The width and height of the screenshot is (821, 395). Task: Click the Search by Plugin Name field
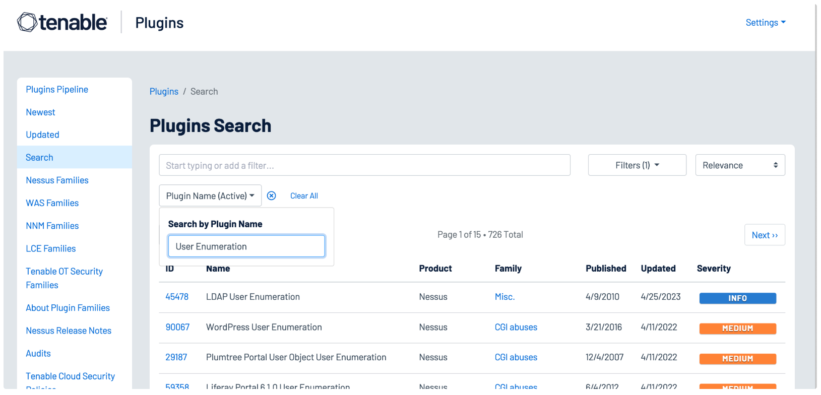pos(246,247)
